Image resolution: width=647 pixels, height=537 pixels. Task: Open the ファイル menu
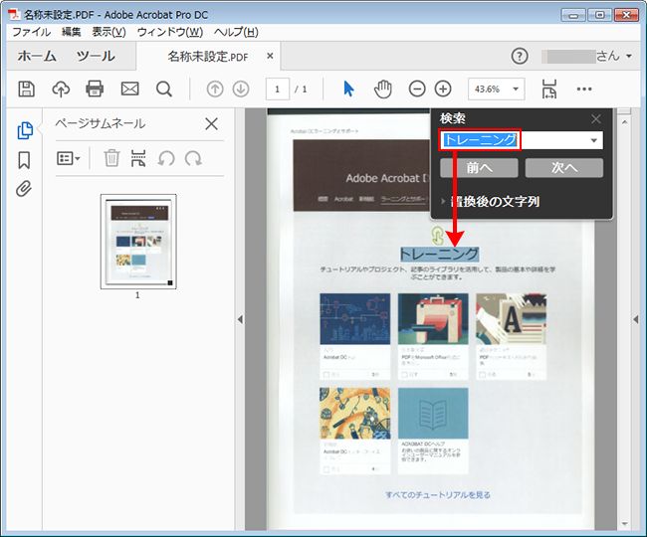32,32
